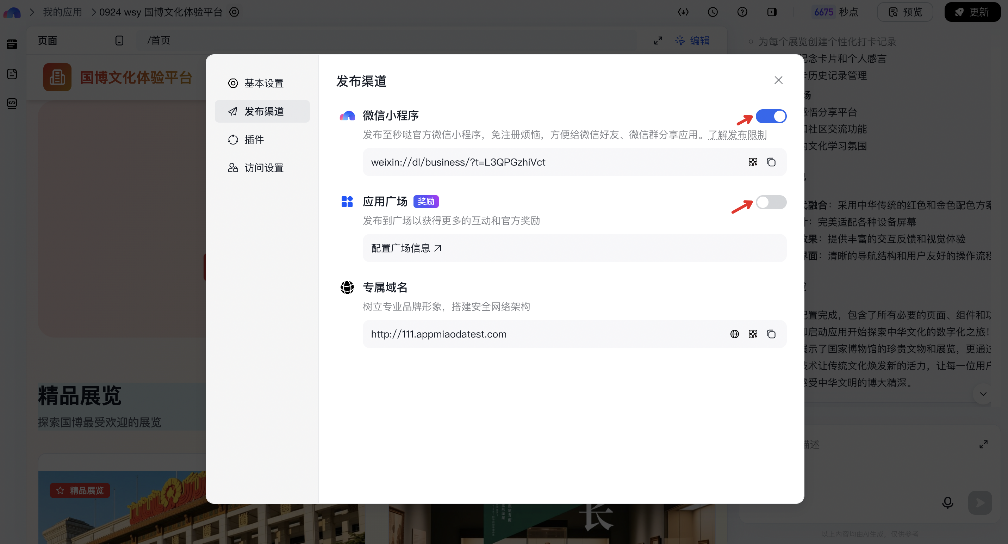Click the http://111.appmiaodatest.com text
This screenshot has height=544, width=1008.
[x=438, y=334]
